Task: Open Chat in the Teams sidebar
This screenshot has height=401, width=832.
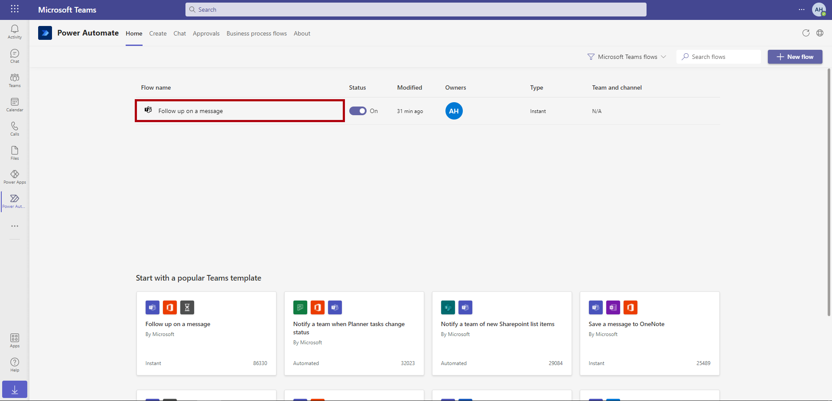Action: [x=15, y=56]
